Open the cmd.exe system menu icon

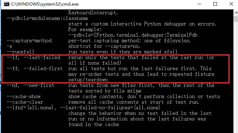pos(7,4)
